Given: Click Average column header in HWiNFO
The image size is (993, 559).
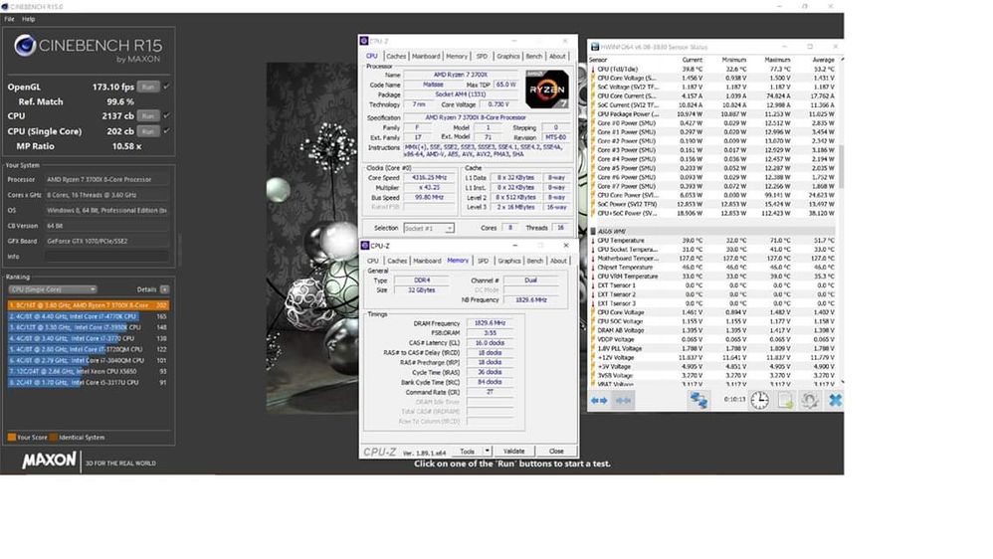Looking at the screenshot, I should click(823, 60).
